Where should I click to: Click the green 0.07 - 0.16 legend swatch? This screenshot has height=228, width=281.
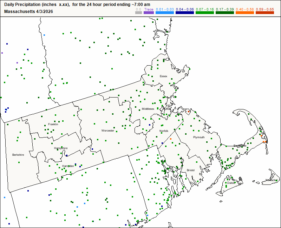(x=204, y=13)
